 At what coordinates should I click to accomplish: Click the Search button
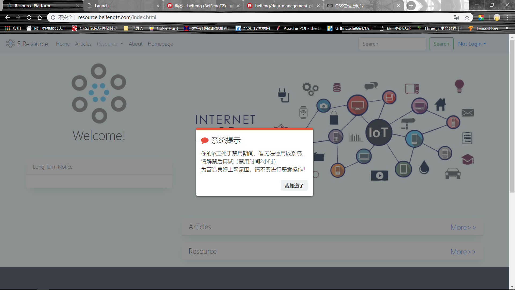click(441, 44)
